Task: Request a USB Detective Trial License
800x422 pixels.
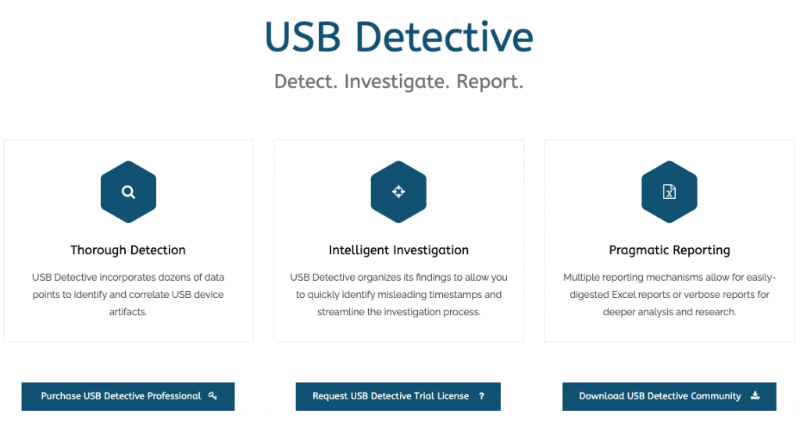Action: [x=391, y=396]
